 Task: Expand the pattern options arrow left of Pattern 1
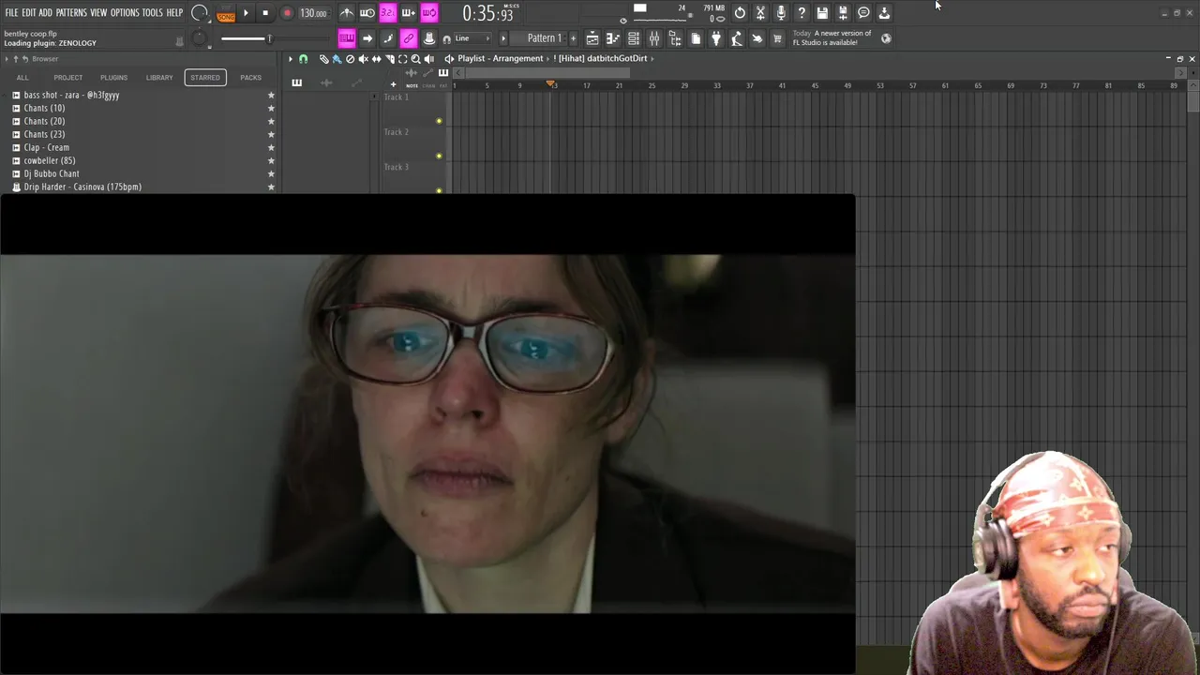503,38
